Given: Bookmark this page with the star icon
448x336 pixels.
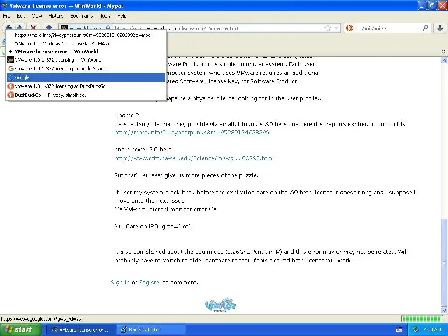Looking at the screenshot, I should (x=327, y=28).
